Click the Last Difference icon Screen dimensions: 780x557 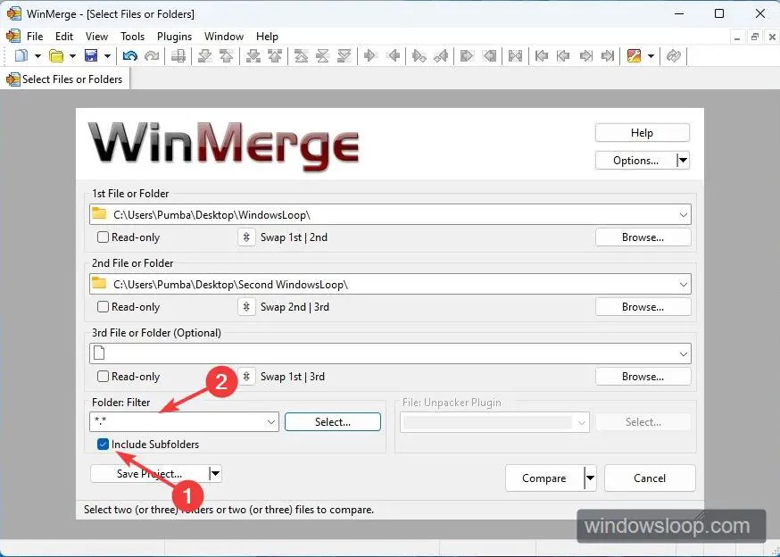(344, 55)
